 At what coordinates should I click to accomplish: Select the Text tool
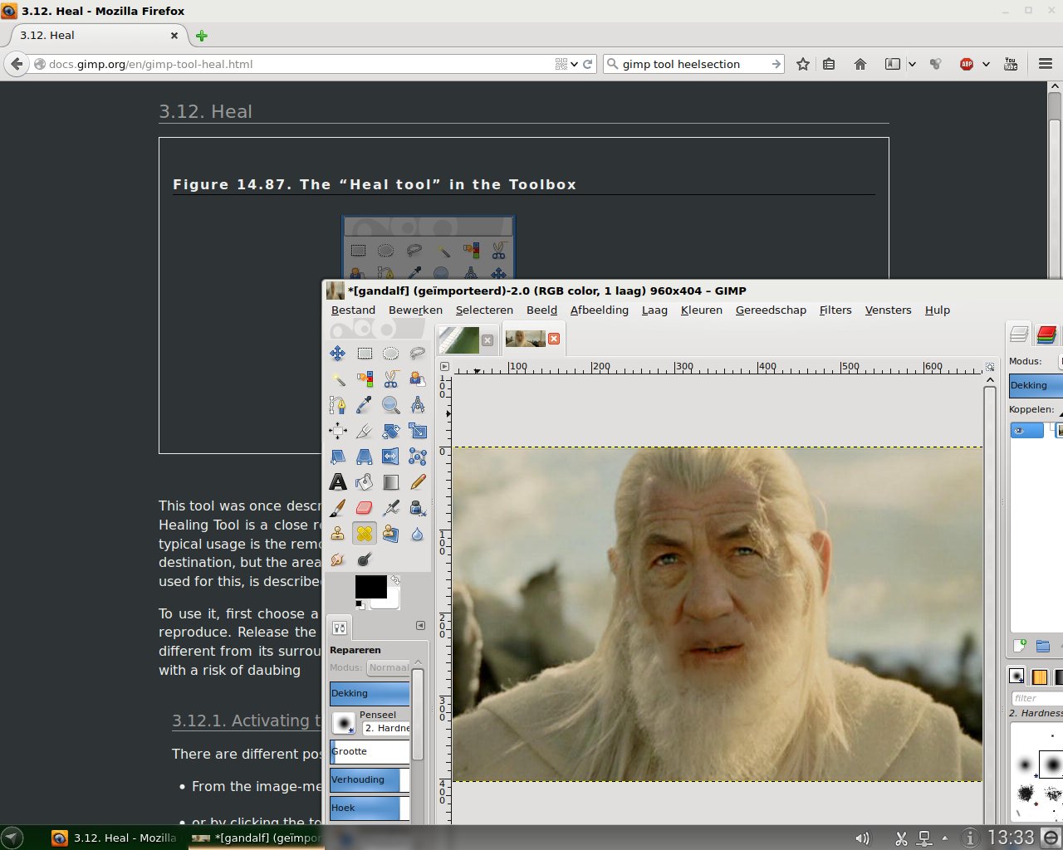point(338,482)
